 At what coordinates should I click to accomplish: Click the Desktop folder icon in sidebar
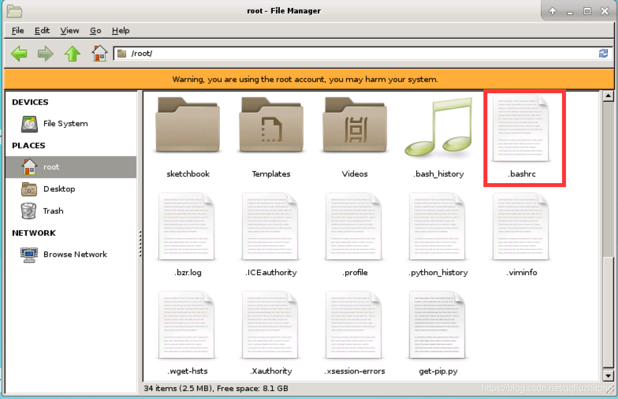(29, 189)
